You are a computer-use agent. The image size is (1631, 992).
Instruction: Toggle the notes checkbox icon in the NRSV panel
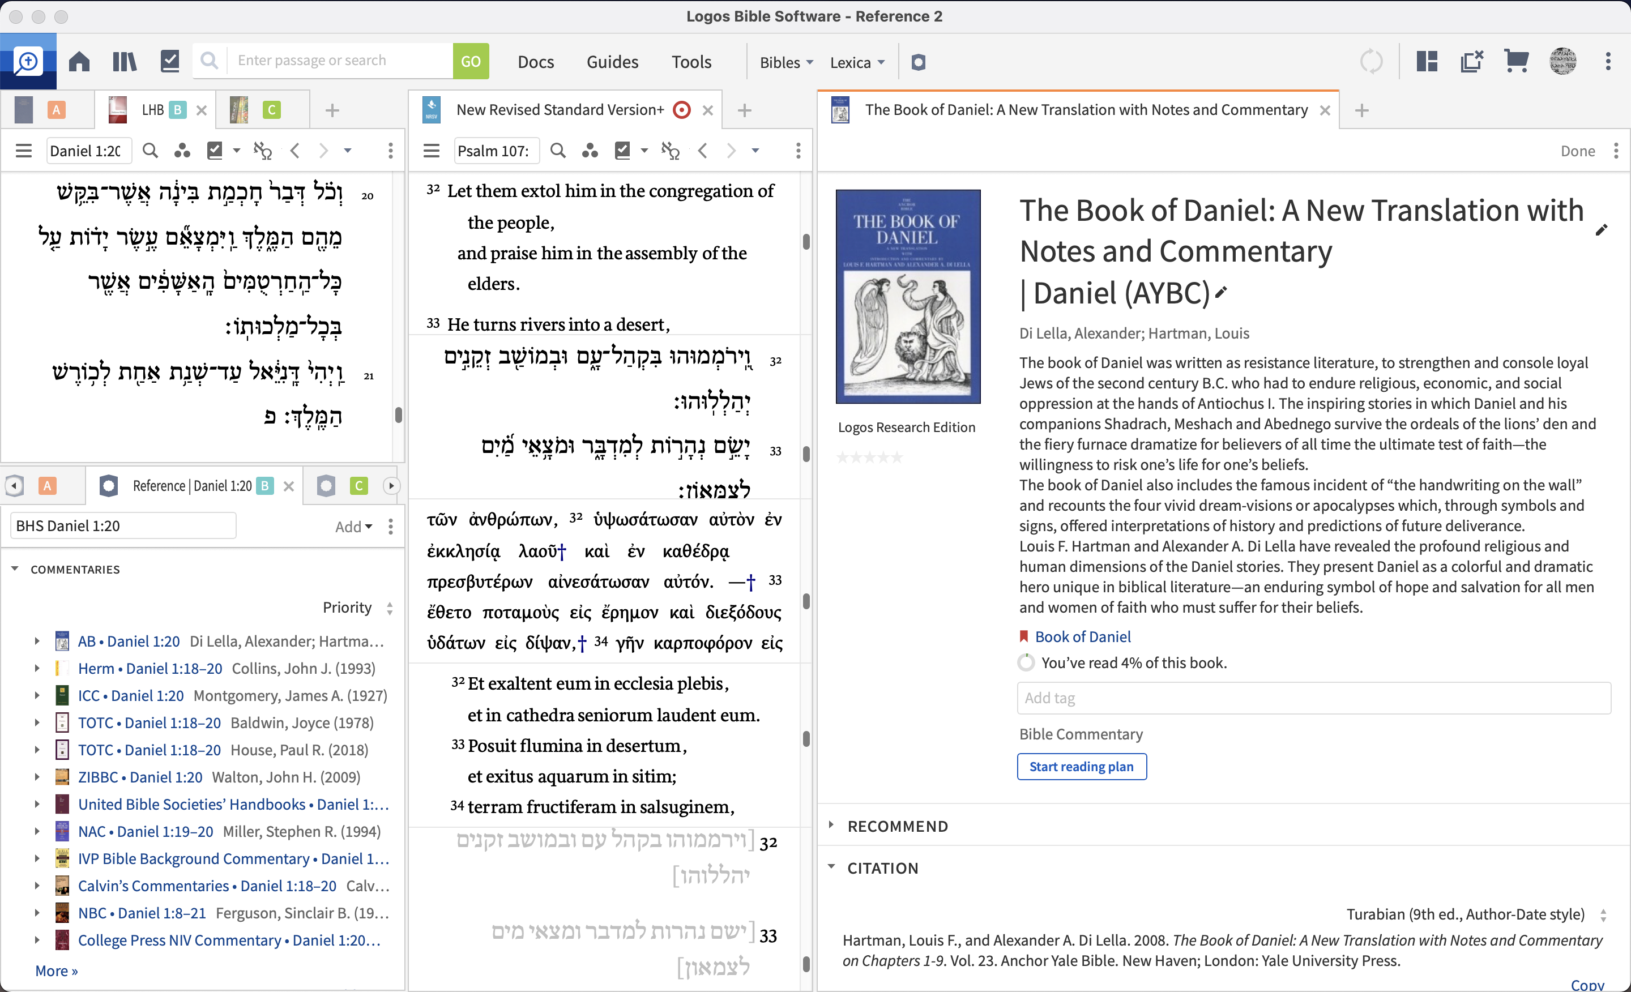(x=623, y=151)
